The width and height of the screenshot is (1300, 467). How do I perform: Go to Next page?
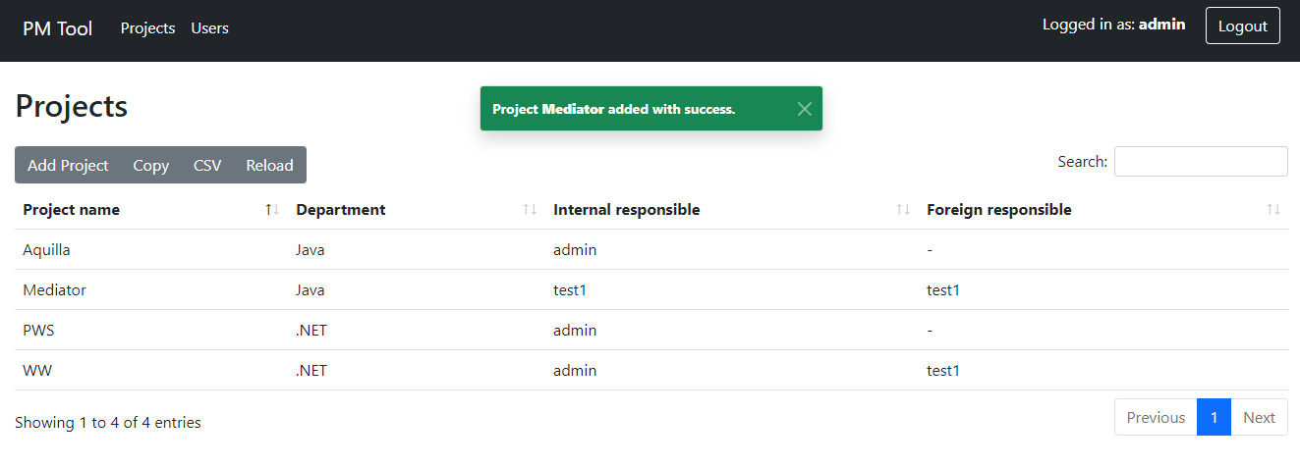click(1259, 418)
